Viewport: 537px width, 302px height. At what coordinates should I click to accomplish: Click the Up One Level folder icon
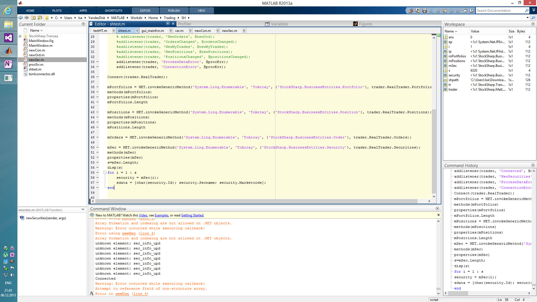pyautogui.click(x=33, y=18)
